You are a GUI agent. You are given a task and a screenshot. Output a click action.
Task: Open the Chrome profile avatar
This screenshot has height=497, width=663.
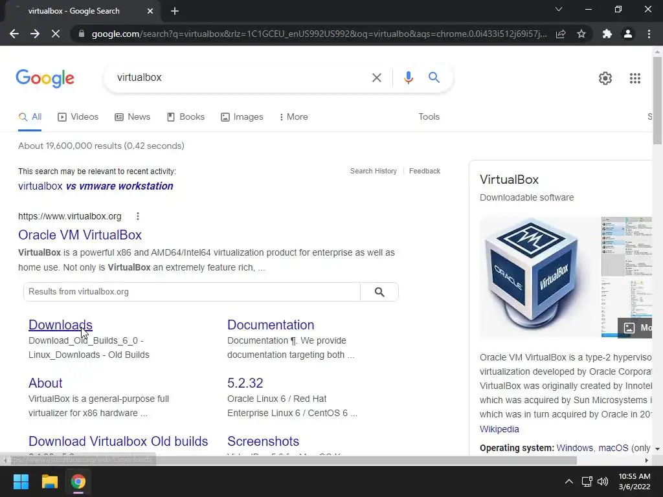point(628,34)
